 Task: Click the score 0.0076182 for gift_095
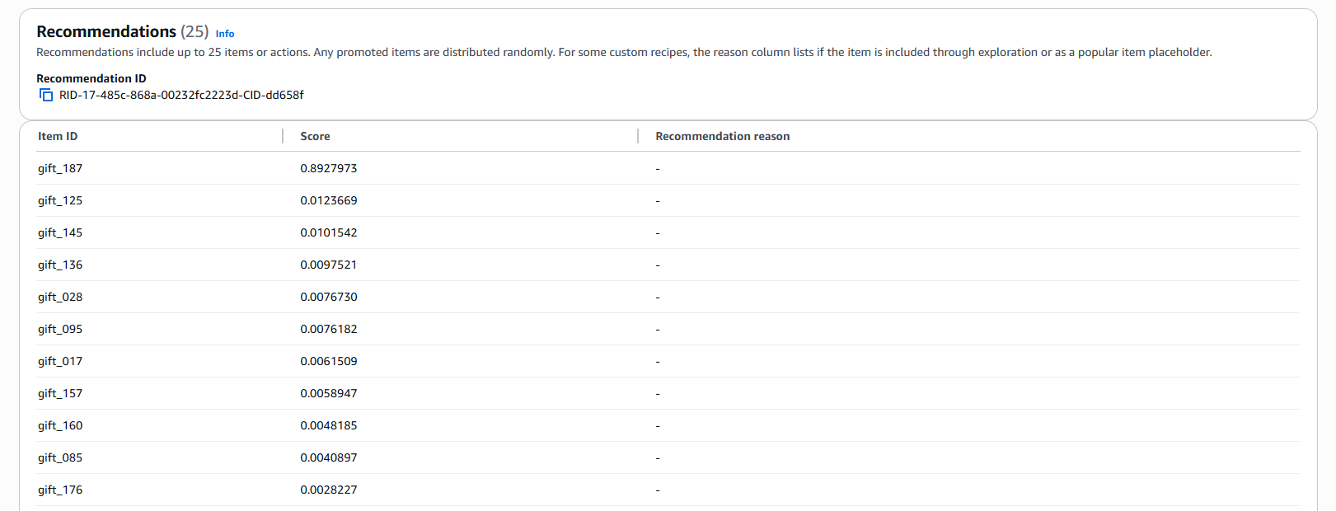click(x=329, y=329)
